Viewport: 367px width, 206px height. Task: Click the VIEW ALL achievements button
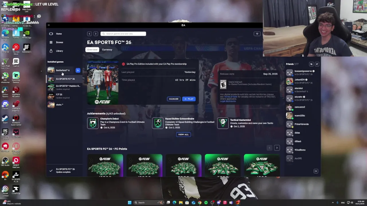[183, 134]
